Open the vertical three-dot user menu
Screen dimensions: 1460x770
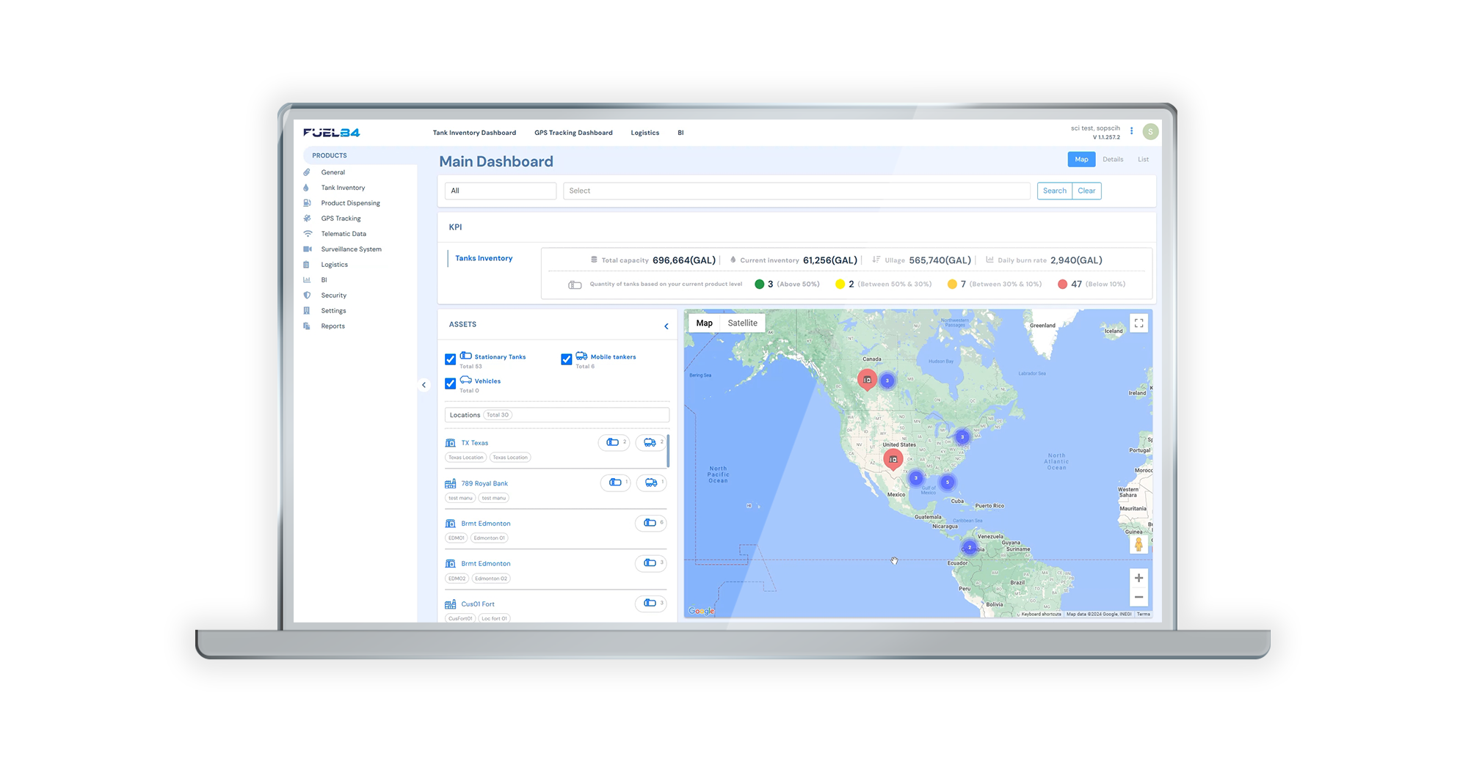pyautogui.click(x=1131, y=131)
